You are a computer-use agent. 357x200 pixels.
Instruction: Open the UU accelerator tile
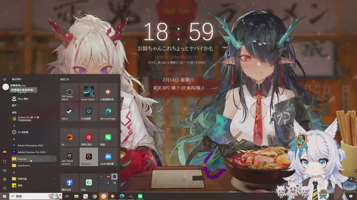coord(89,112)
